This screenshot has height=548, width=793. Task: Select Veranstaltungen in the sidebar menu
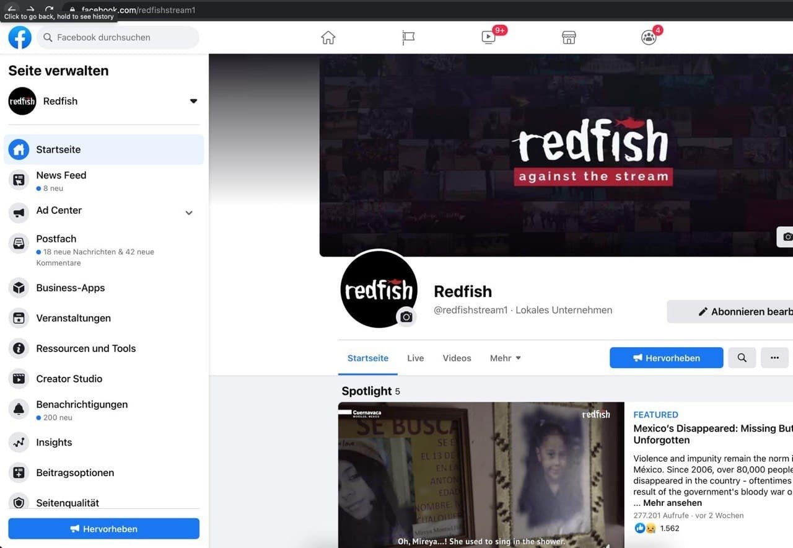pyautogui.click(x=104, y=318)
